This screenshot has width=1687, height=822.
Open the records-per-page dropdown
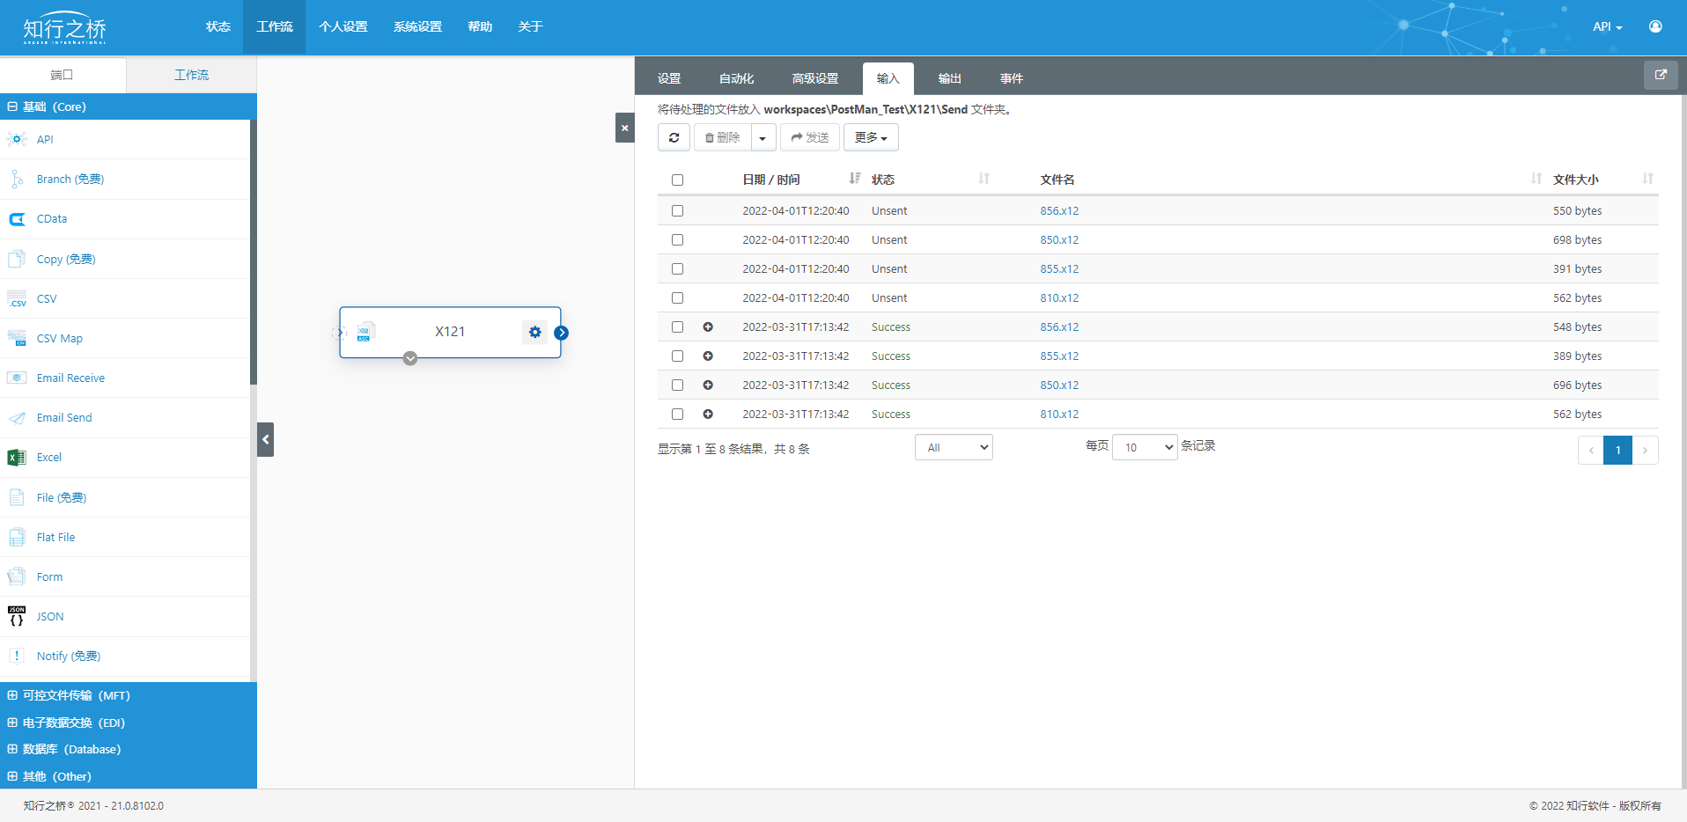pos(1145,447)
